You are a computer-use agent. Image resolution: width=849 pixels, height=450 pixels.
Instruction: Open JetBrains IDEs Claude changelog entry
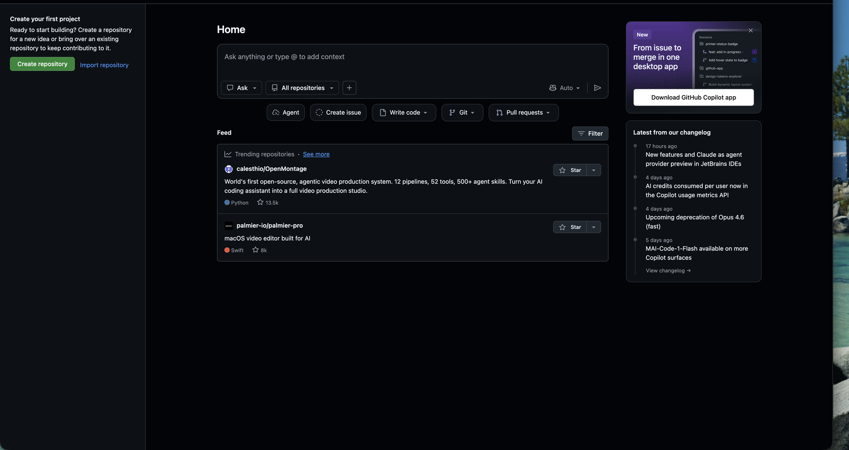693,159
